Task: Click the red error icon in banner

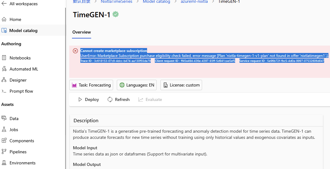Action: [x=75, y=51]
